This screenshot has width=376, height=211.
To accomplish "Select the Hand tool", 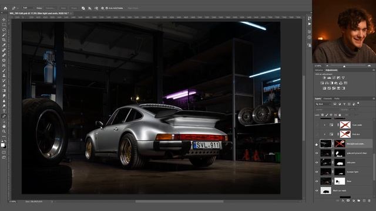I will click(x=4, y=126).
